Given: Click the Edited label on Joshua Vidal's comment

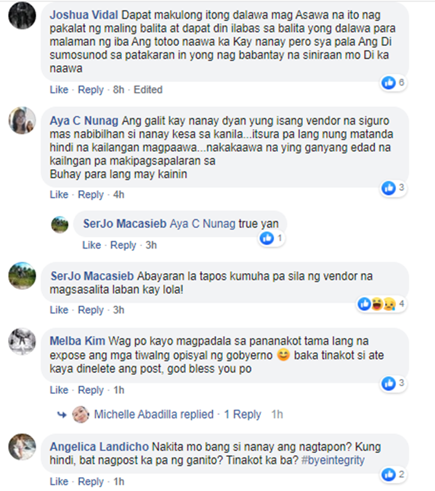Looking at the screenshot, I should click(148, 89).
